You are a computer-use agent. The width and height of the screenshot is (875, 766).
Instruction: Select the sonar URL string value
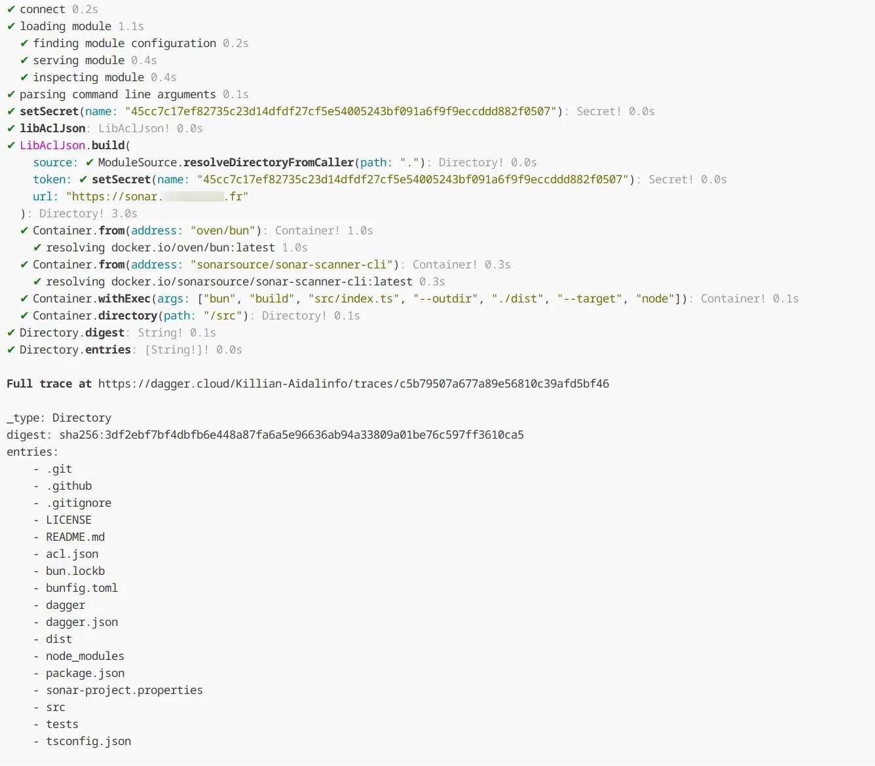tap(157, 196)
